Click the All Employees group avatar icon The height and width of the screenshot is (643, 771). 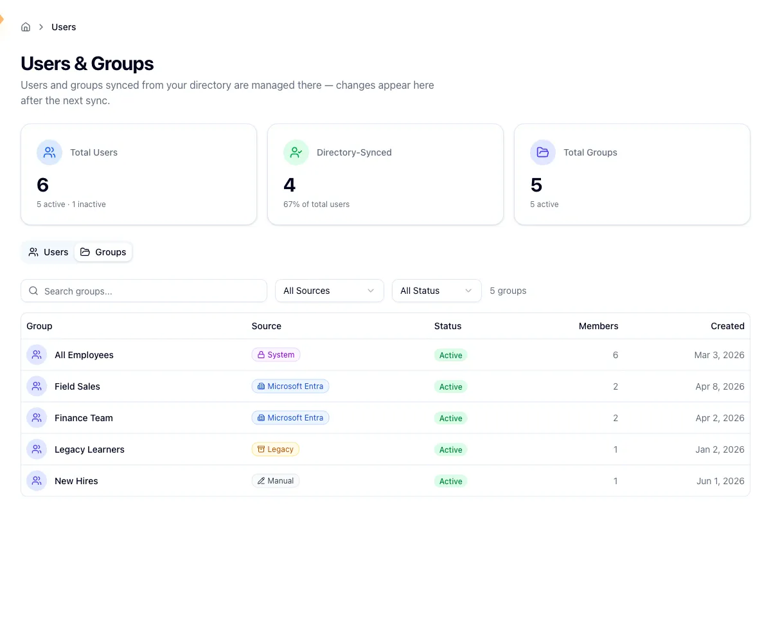tap(37, 355)
